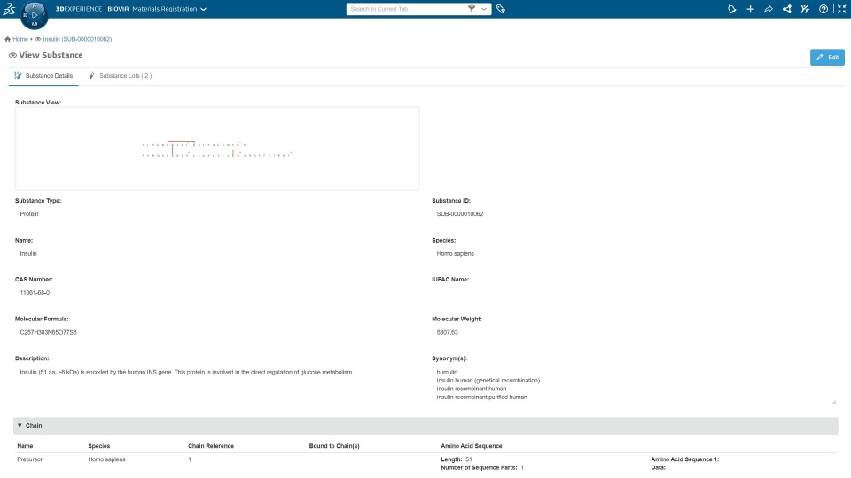Screen dimensions: 851x478
Task: Focus the Search In Current Tab field
Action: coord(407,9)
